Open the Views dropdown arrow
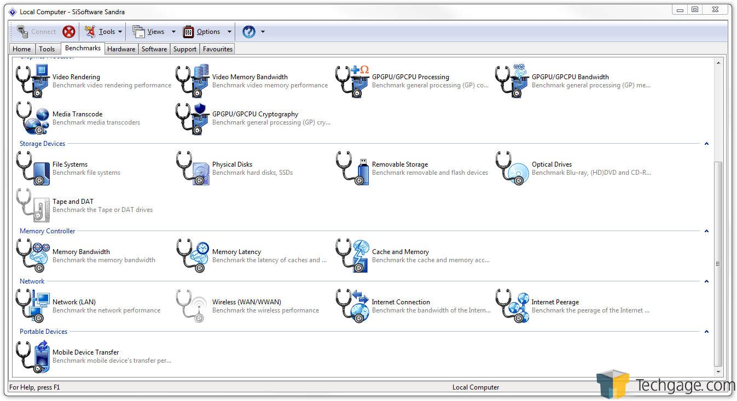737x401 pixels. point(173,32)
